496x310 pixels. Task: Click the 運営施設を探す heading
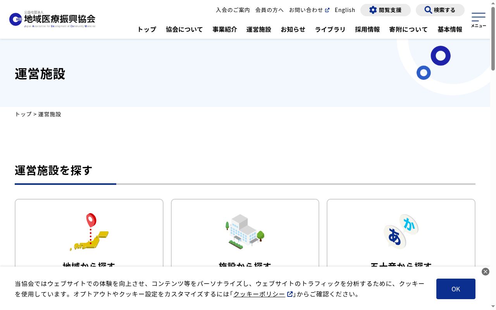click(53, 170)
